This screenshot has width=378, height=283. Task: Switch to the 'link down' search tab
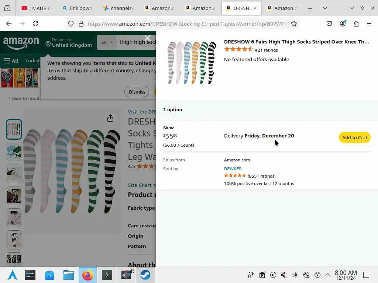[78, 8]
